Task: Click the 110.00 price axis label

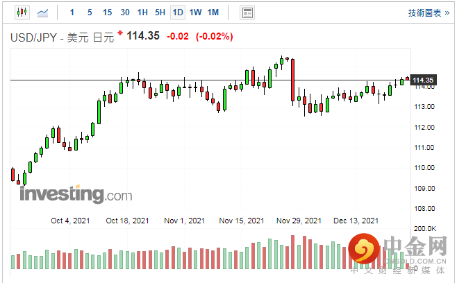Action: (x=424, y=168)
